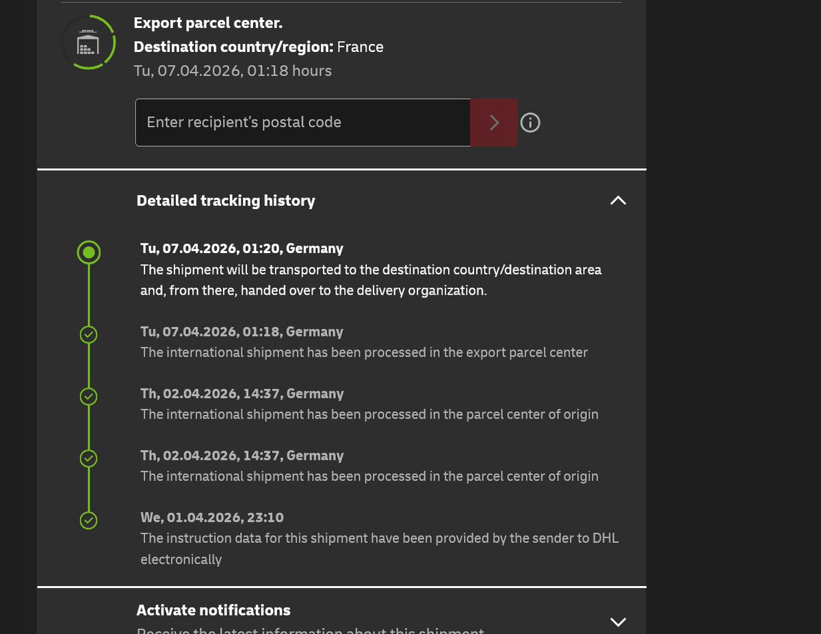Image resolution: width=821 pixels, height=634 pixels.
Task: Click the postal code info icon
Action: (530, 122)
